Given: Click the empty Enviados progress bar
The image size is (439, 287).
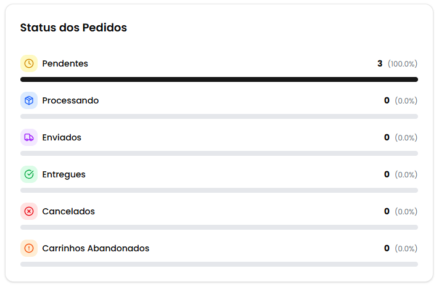Looking at the screenshot, I should tap(219, 153).
